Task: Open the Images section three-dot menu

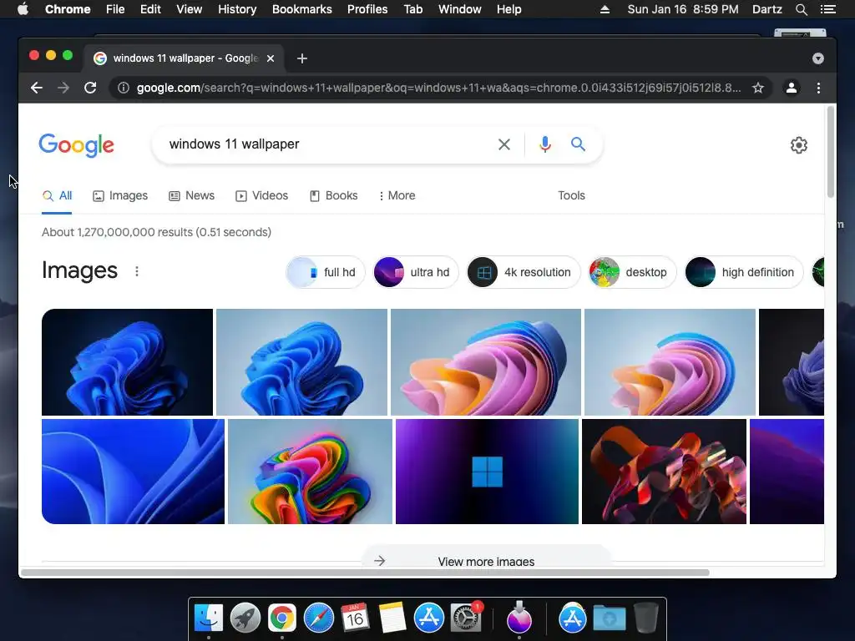Action: pos(137,271)
